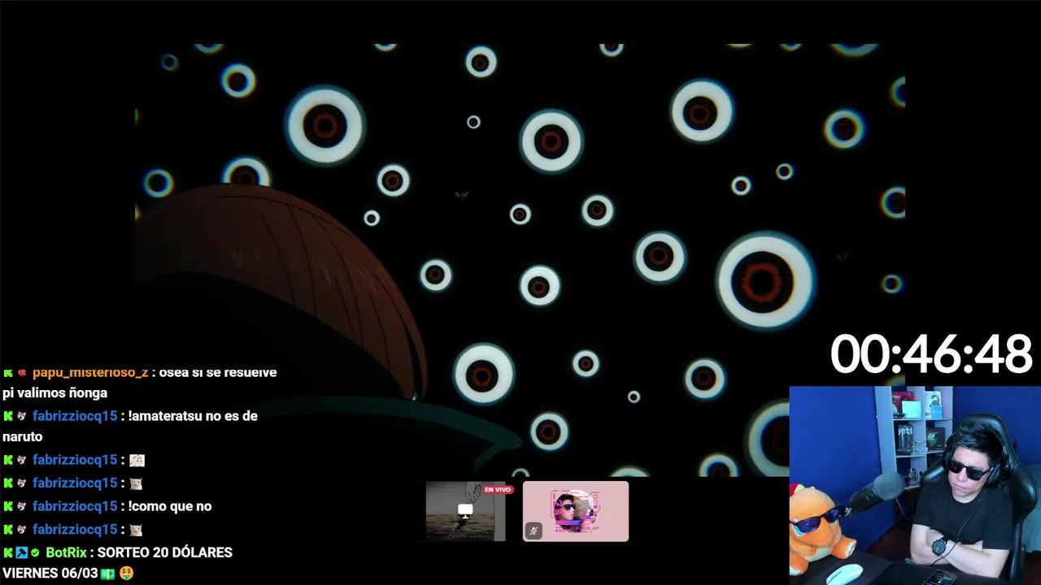Open papu_misterioso_z's chat profile
The width and height of the screenshot is (1041, 585).
click(90, 372)
